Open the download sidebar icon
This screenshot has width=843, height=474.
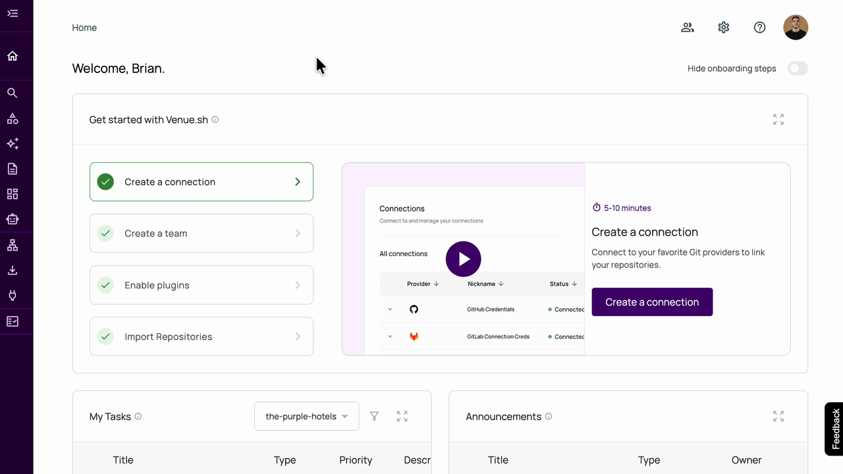coord(13,271)
